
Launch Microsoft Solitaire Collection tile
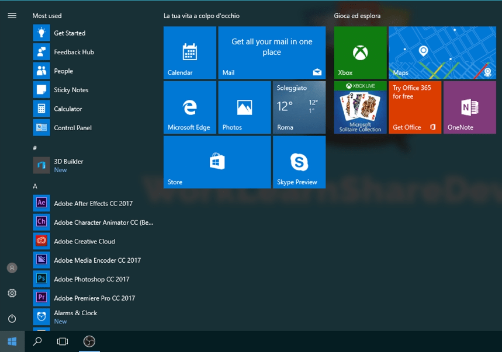(360, 107)
